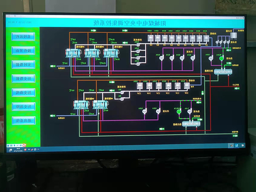Click the green running pump in upper loop
Image resolution: width=256 pixels, height=192 pixels.
(221, 58)
